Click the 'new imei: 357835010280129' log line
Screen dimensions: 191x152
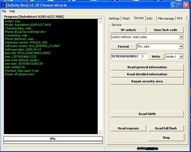[24, 64]
